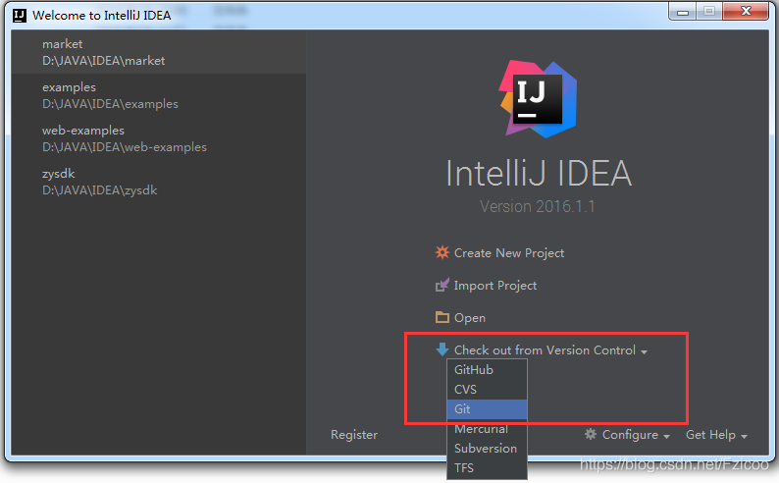The height and width of the screenshot is (483, 779).
Task: Click the Register link
Action: pyautogui.click(x=354, y=435)
